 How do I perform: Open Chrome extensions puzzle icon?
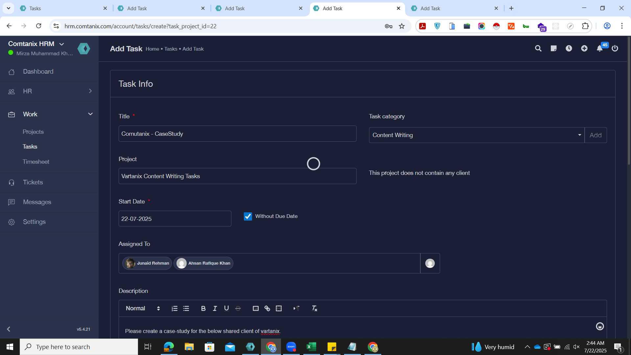click(585, 26)
